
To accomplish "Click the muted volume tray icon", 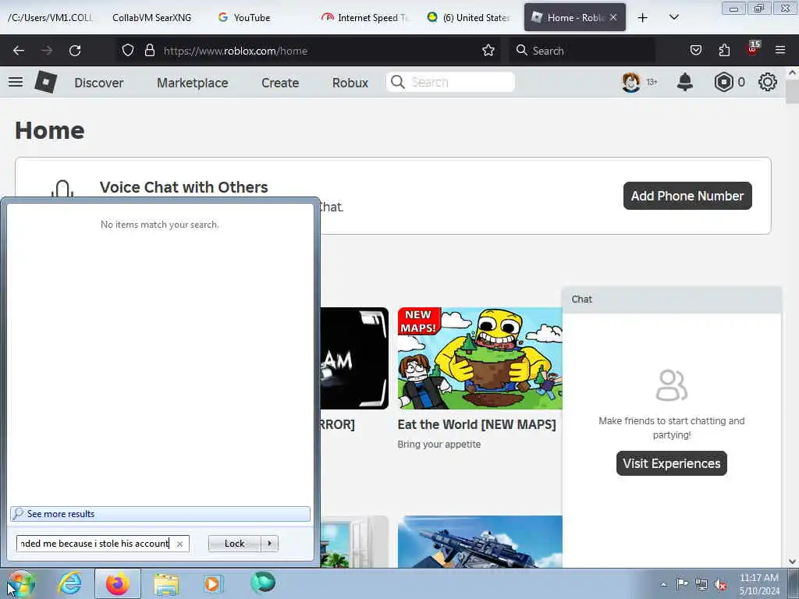I will point(720,585).
